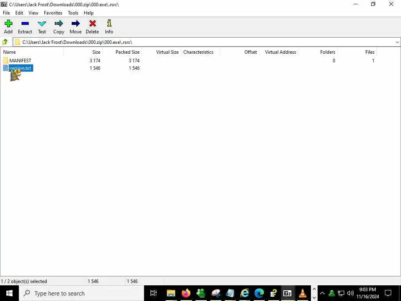Go up one folder level

click(x=5, y=42)
